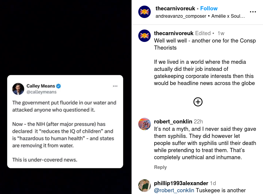Click Calley Means' avatar in the tweet

(18, 89)
